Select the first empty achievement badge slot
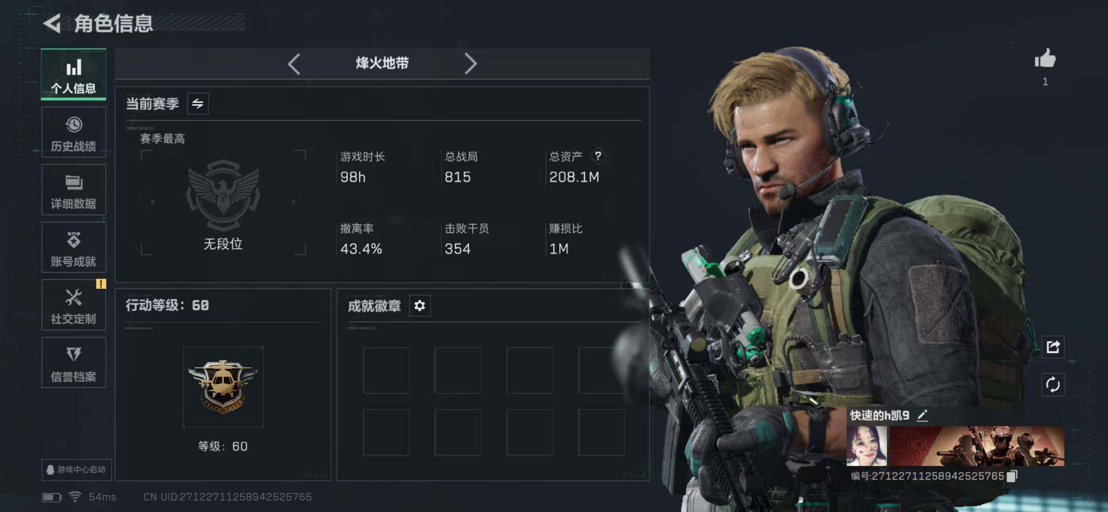The height and width of the screenshot is (512, 1108). [386, 370]
